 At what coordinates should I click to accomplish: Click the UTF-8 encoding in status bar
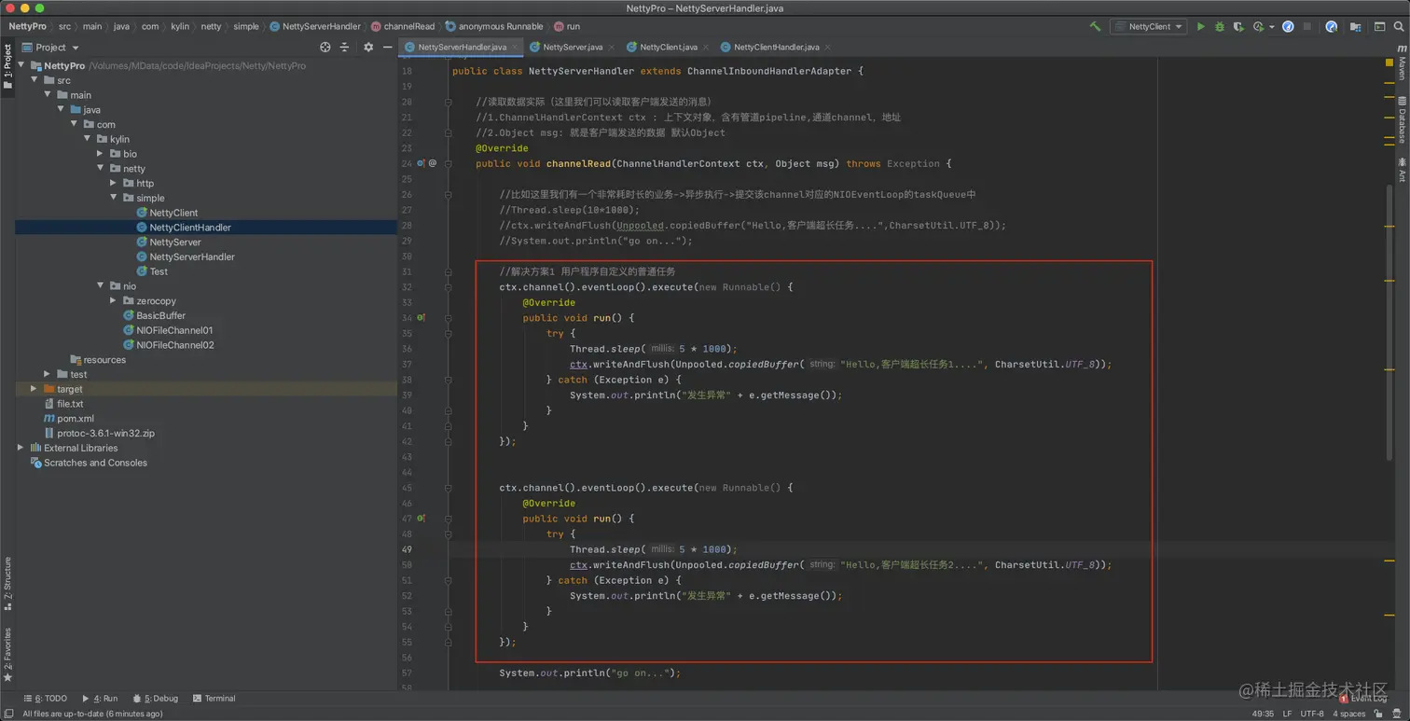click(x=1311, y=714)
